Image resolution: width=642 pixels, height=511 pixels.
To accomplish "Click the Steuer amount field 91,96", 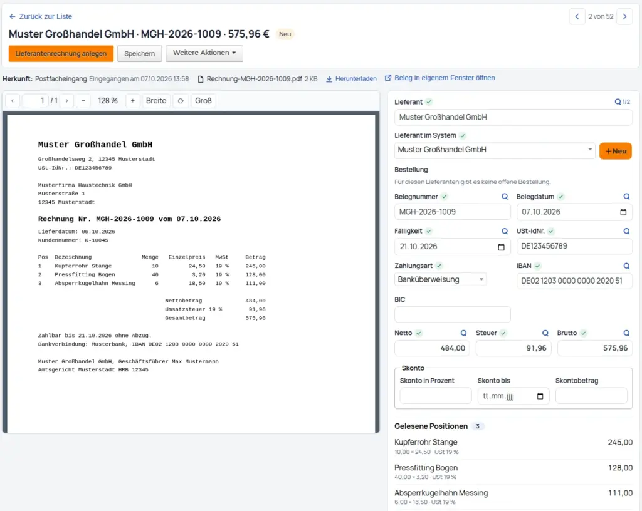I will (514, 348).
